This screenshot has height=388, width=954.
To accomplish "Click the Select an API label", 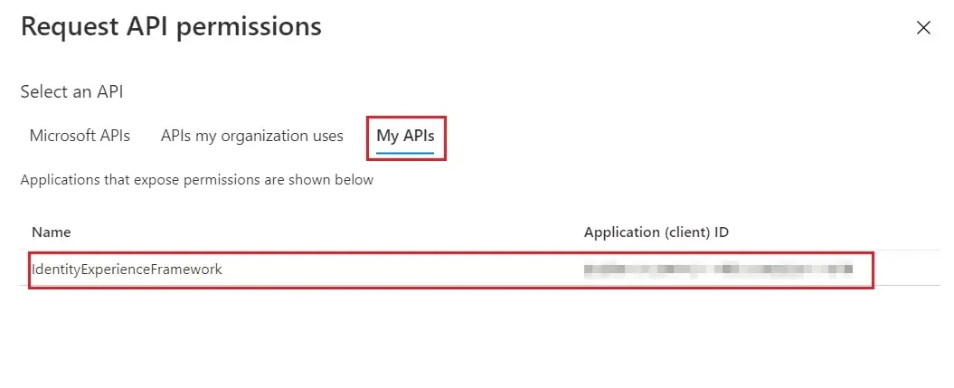I will click(x=71, y=91).
